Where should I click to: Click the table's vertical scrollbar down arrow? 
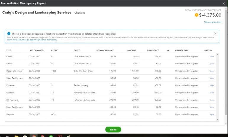218,119
